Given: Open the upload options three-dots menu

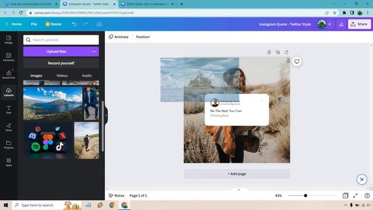Looking at the screenshot, I should tap(94, 51).
